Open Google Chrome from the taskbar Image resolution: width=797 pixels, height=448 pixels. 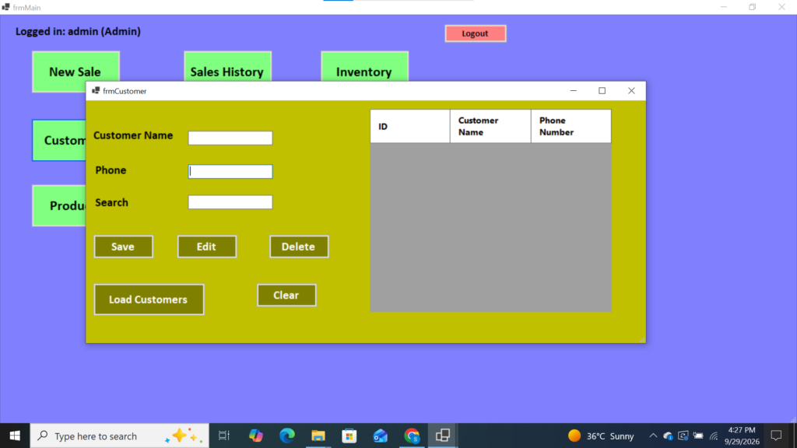pos(412,436)
